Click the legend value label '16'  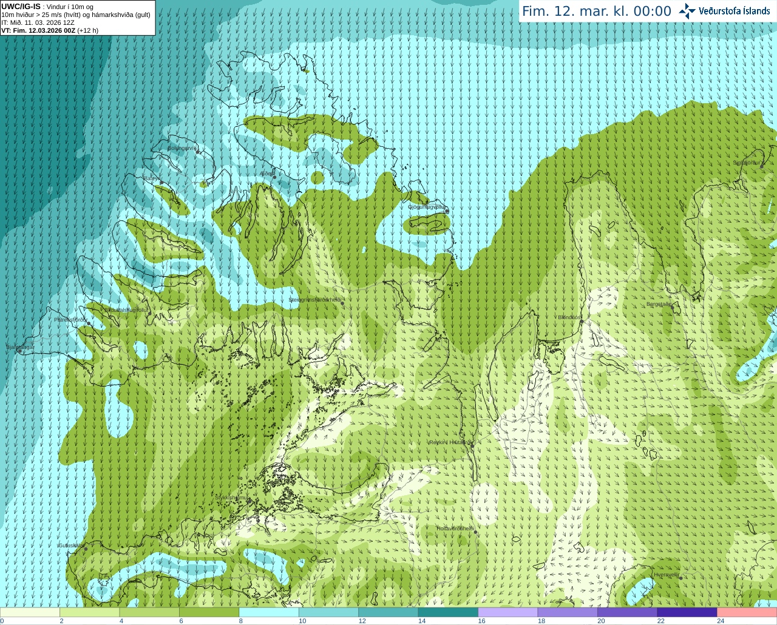tap(481, 621)
